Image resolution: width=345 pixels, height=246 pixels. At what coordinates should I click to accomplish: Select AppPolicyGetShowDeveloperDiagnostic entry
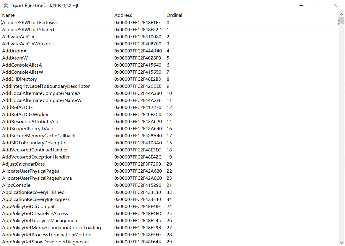click(x=170, y=242)
